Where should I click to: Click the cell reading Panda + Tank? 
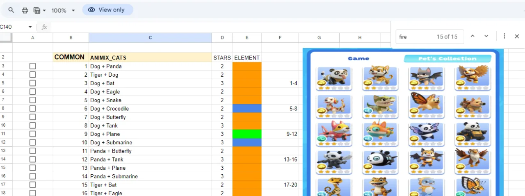pyautogui.click(x=150, y=159)
